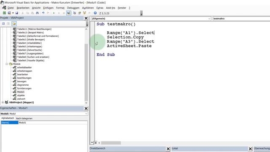Select the zielwert module
The image size is (270, 152).
coord(21,99)
